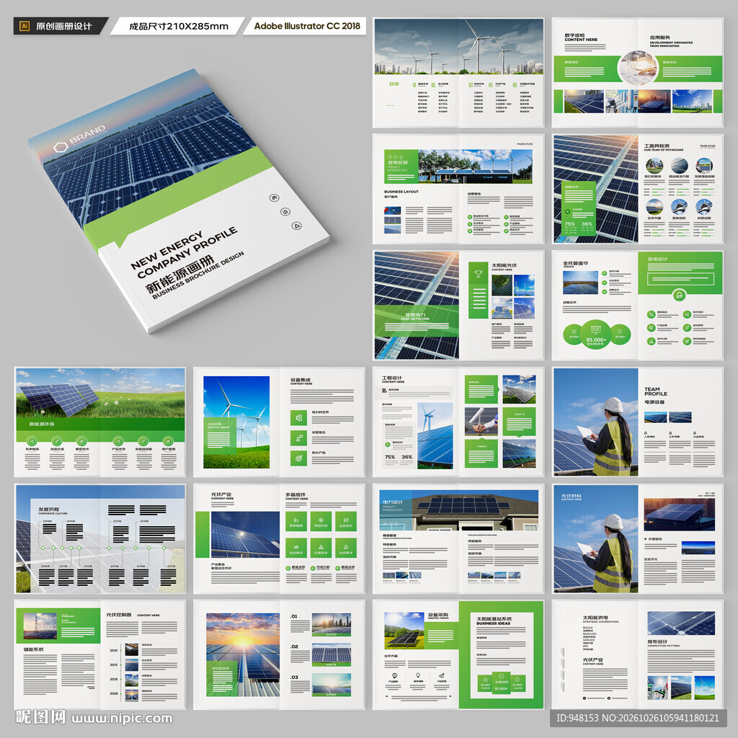The width and height of the screenshot is (738, 738).
Task: Click the bottom circular icon on cover
Action: tap(296, 226)
